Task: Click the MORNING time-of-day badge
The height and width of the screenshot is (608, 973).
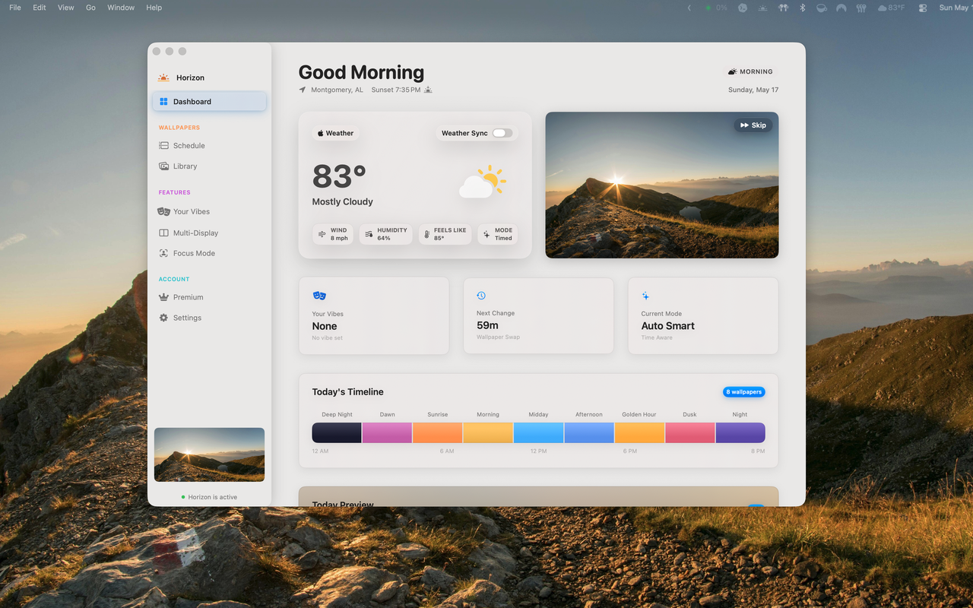Action: (750, 71)
